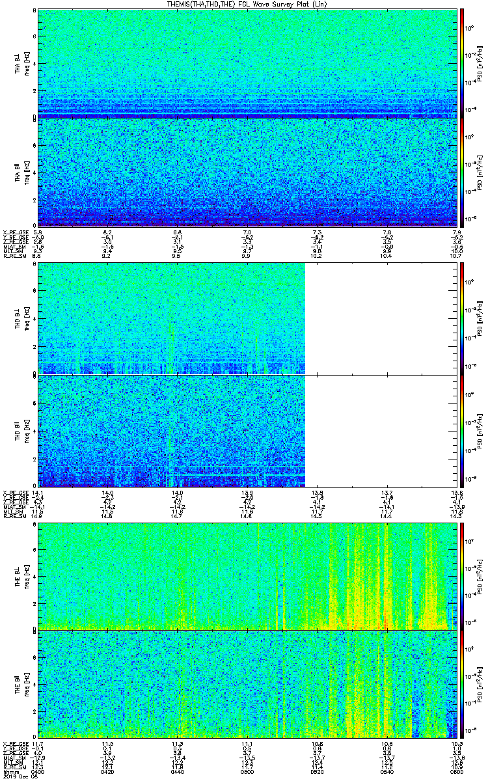Click the THEMIS FGL Wave Survey Plot title
The image size is (488, 781).
tap(247, 4)
